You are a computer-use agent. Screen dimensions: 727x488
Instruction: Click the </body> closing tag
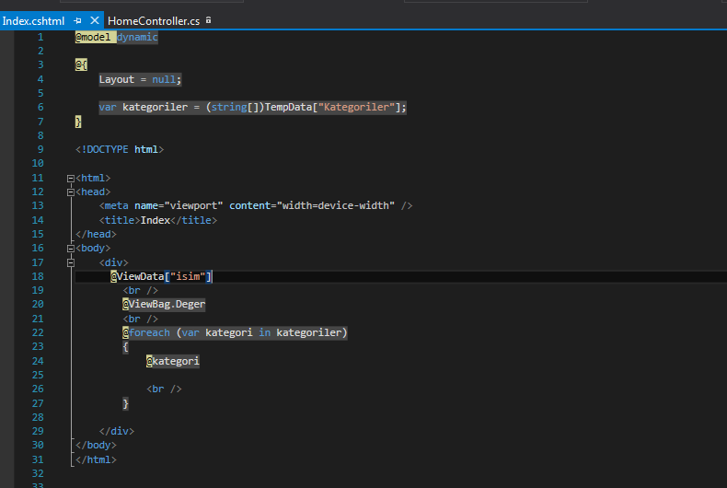(96, 445)
